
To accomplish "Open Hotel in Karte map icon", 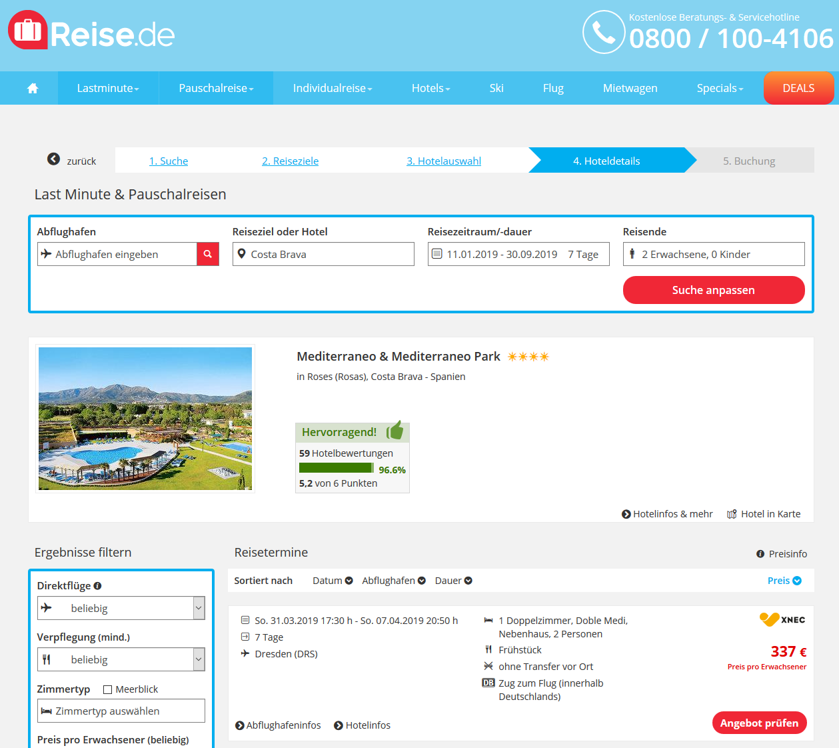I will tap(732, 514).
